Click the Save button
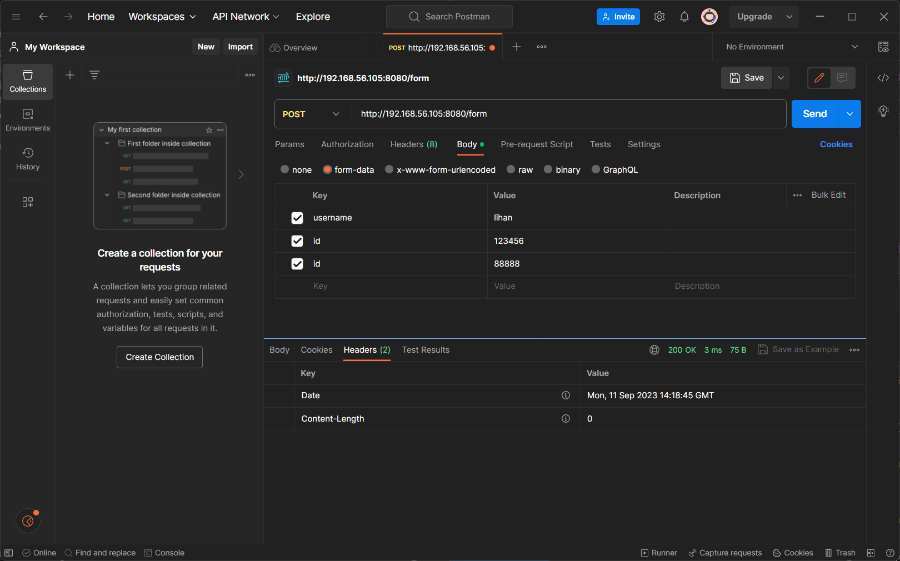This screenshot has height=561, width=900. 747,78
